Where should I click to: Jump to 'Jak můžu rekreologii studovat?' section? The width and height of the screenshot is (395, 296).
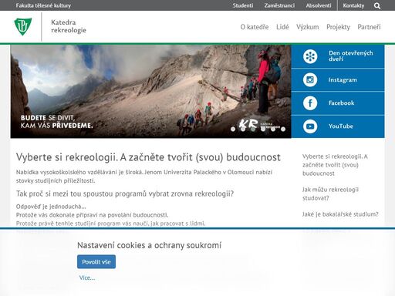click(330, 193)
